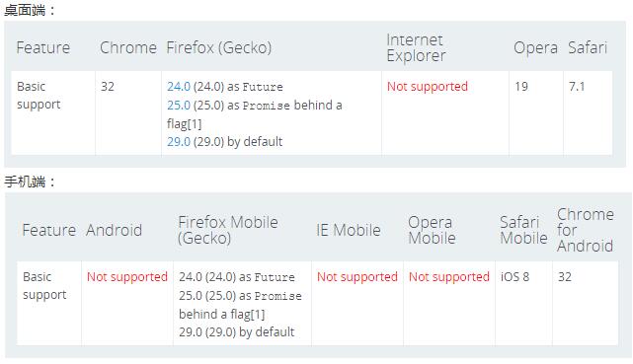Select Opera Mobile column header

(432, 230)
